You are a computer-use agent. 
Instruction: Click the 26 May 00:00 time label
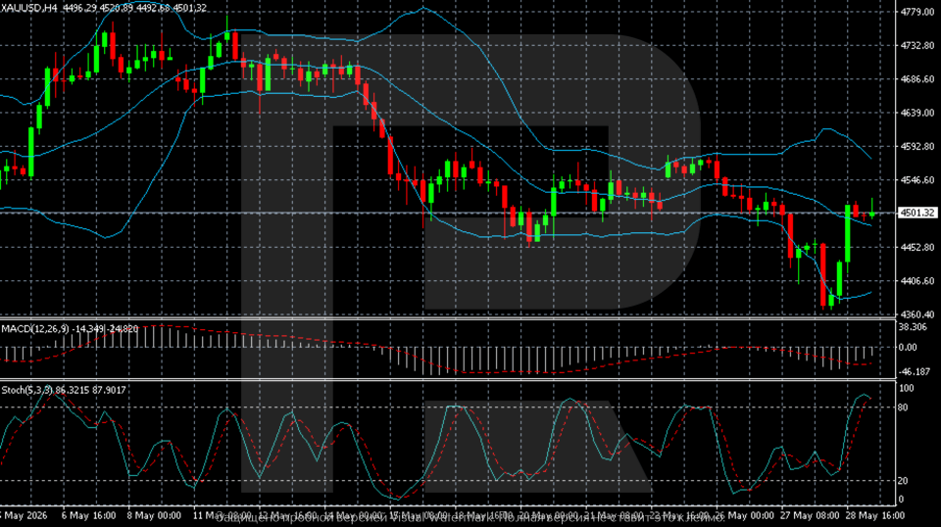(744, 515)
